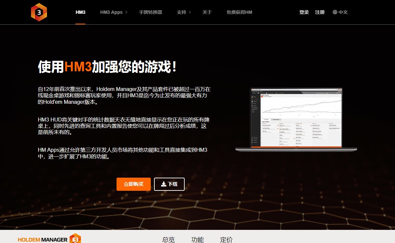Image resolution: width=395 pixels, height=243 pixels.
Task: Open the 手牌转换器 page
Action: (x=150, y=12)
